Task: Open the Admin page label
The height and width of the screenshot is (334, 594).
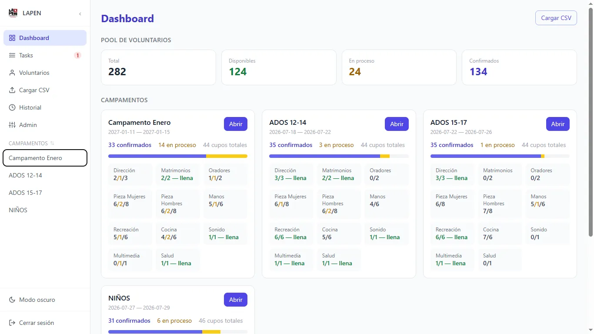Action: point(28,125)
